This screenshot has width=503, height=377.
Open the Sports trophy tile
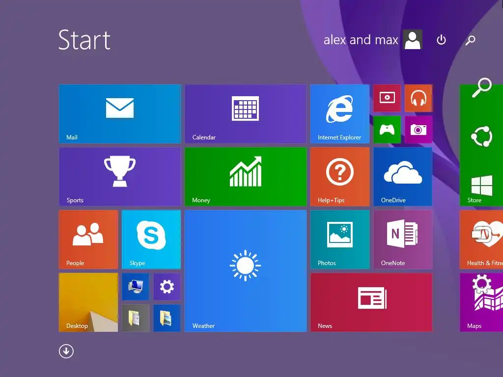pyautogui.click(x=120, y=177)
